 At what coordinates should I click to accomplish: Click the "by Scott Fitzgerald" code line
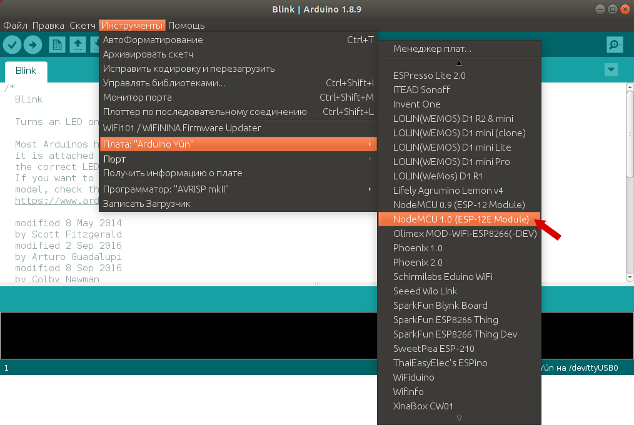tap(68, 234)
